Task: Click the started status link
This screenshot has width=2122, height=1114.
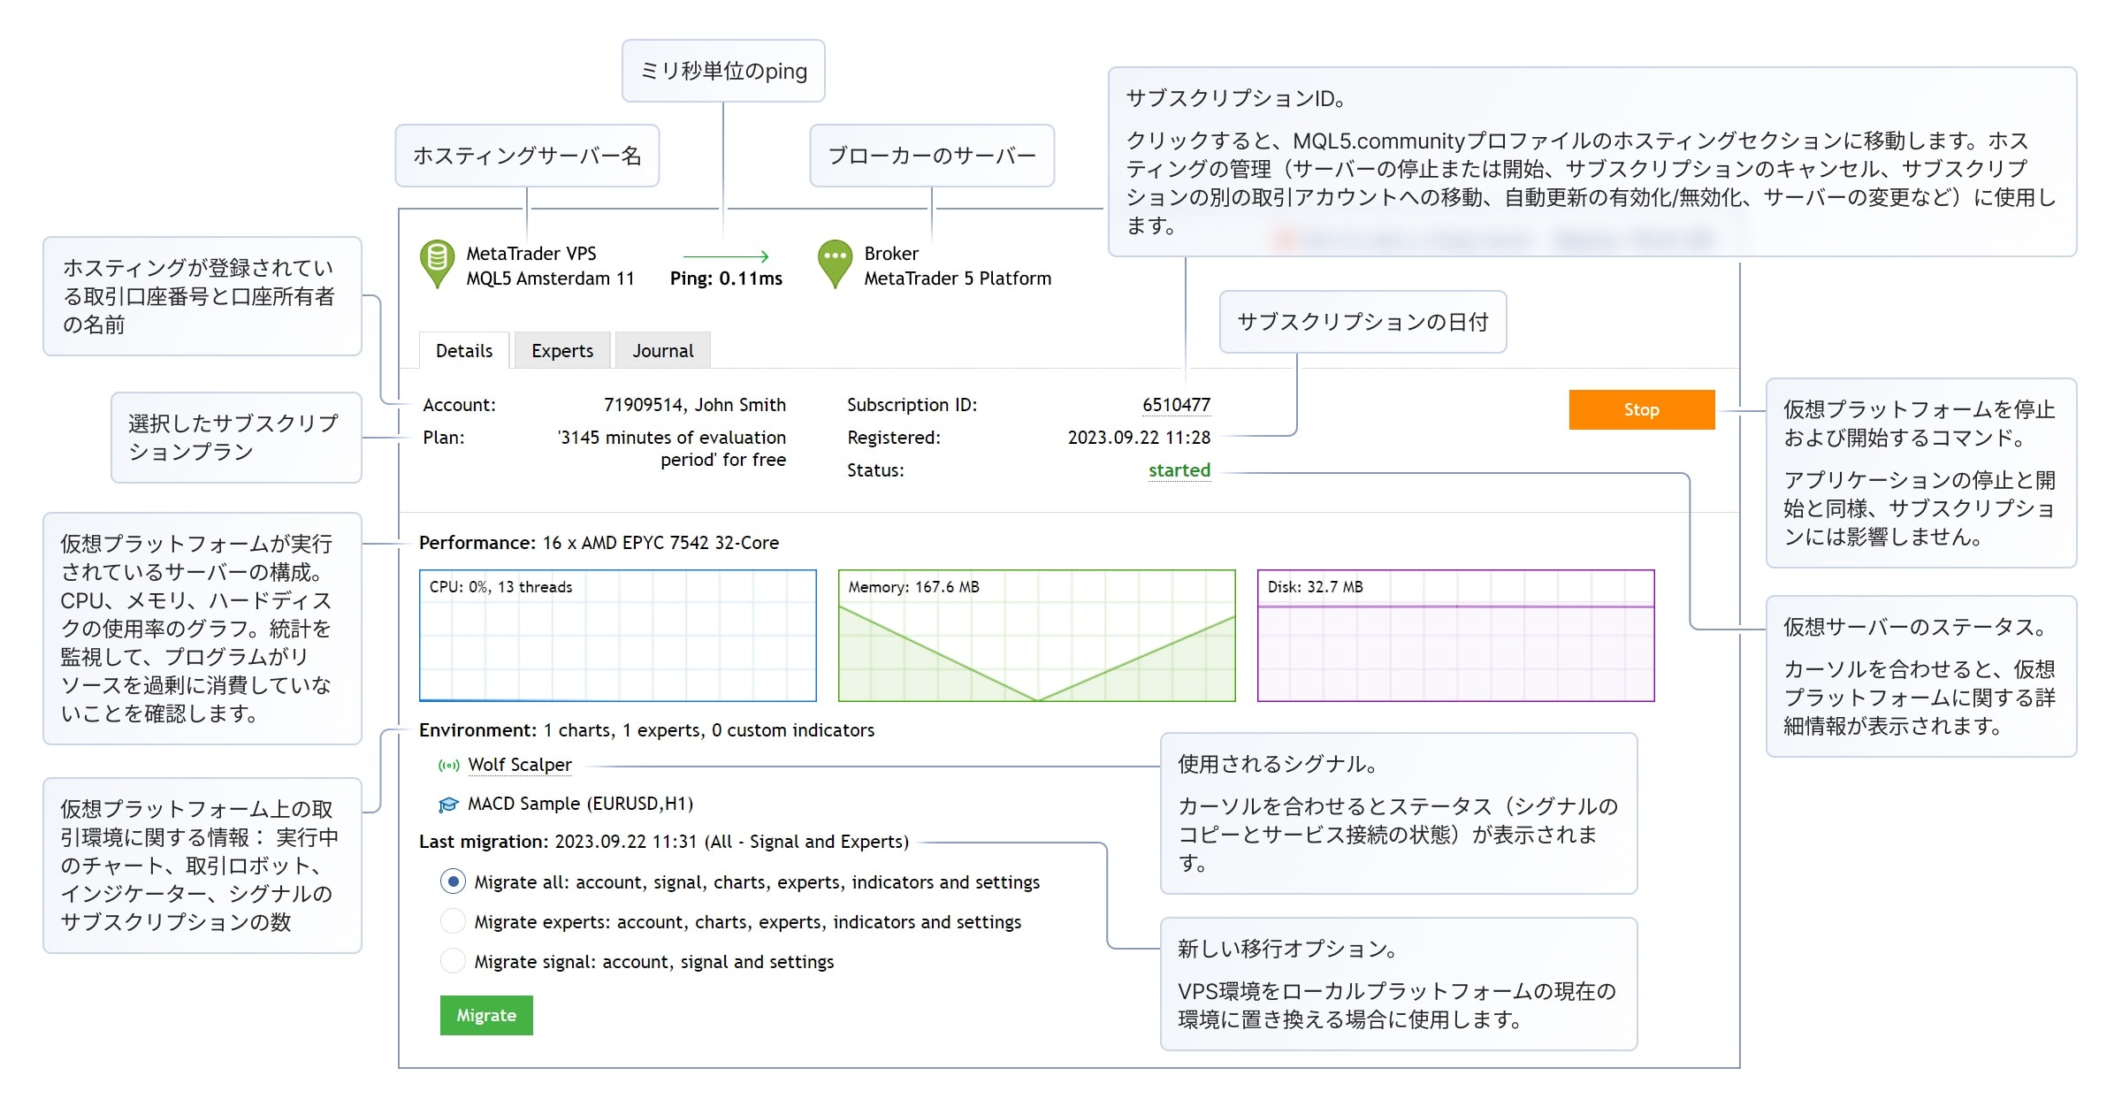Action: click(1179, 470)
